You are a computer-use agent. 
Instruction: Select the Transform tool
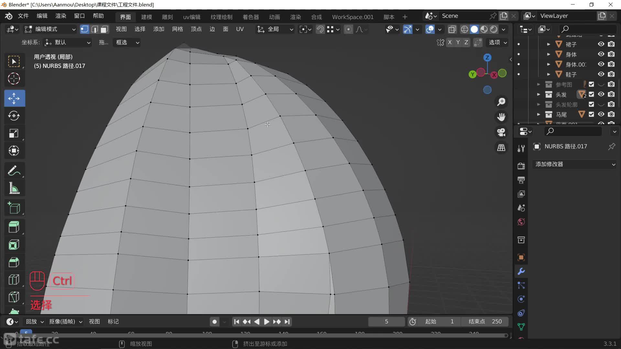(x=14, y=151)
